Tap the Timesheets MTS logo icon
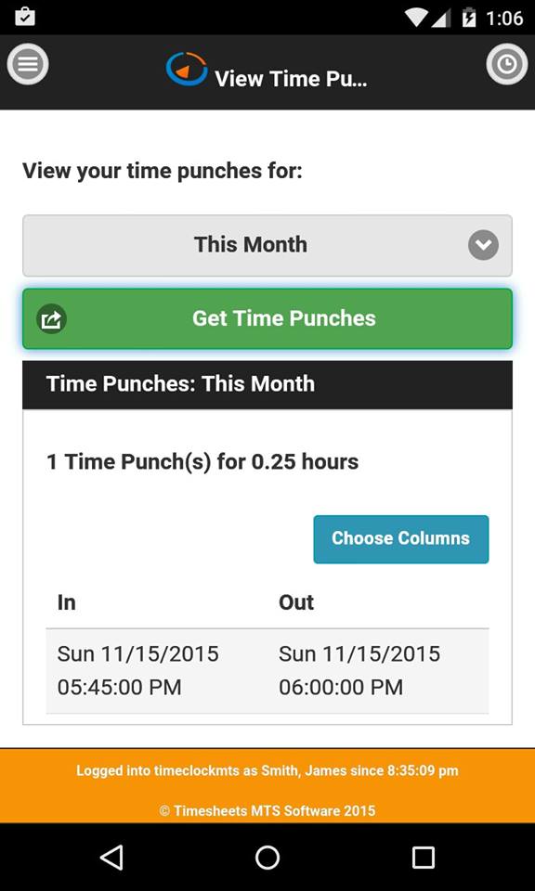This screenshot has width=535, height=891. click(x=187, y=69)
